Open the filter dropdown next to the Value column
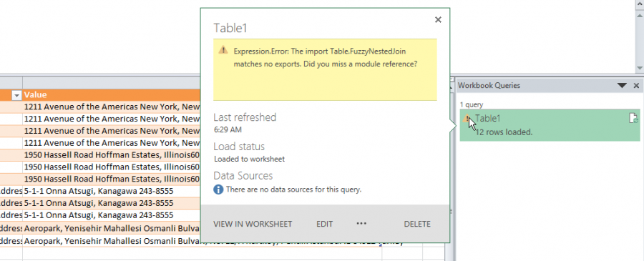Screen dimensions: 644x261 (17, 95)
